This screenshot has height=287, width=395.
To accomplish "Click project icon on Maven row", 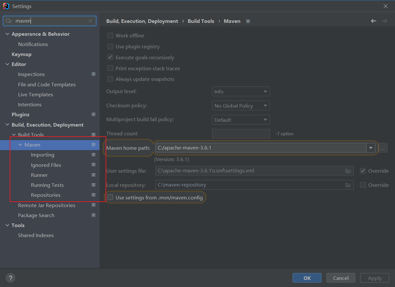I will [93, 145].
